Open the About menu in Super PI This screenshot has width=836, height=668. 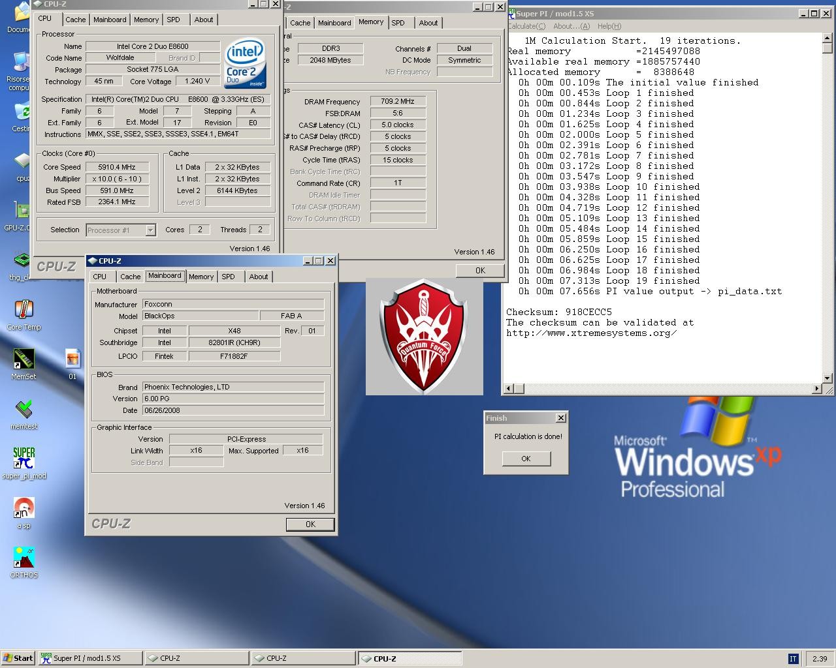pos(571,26)
